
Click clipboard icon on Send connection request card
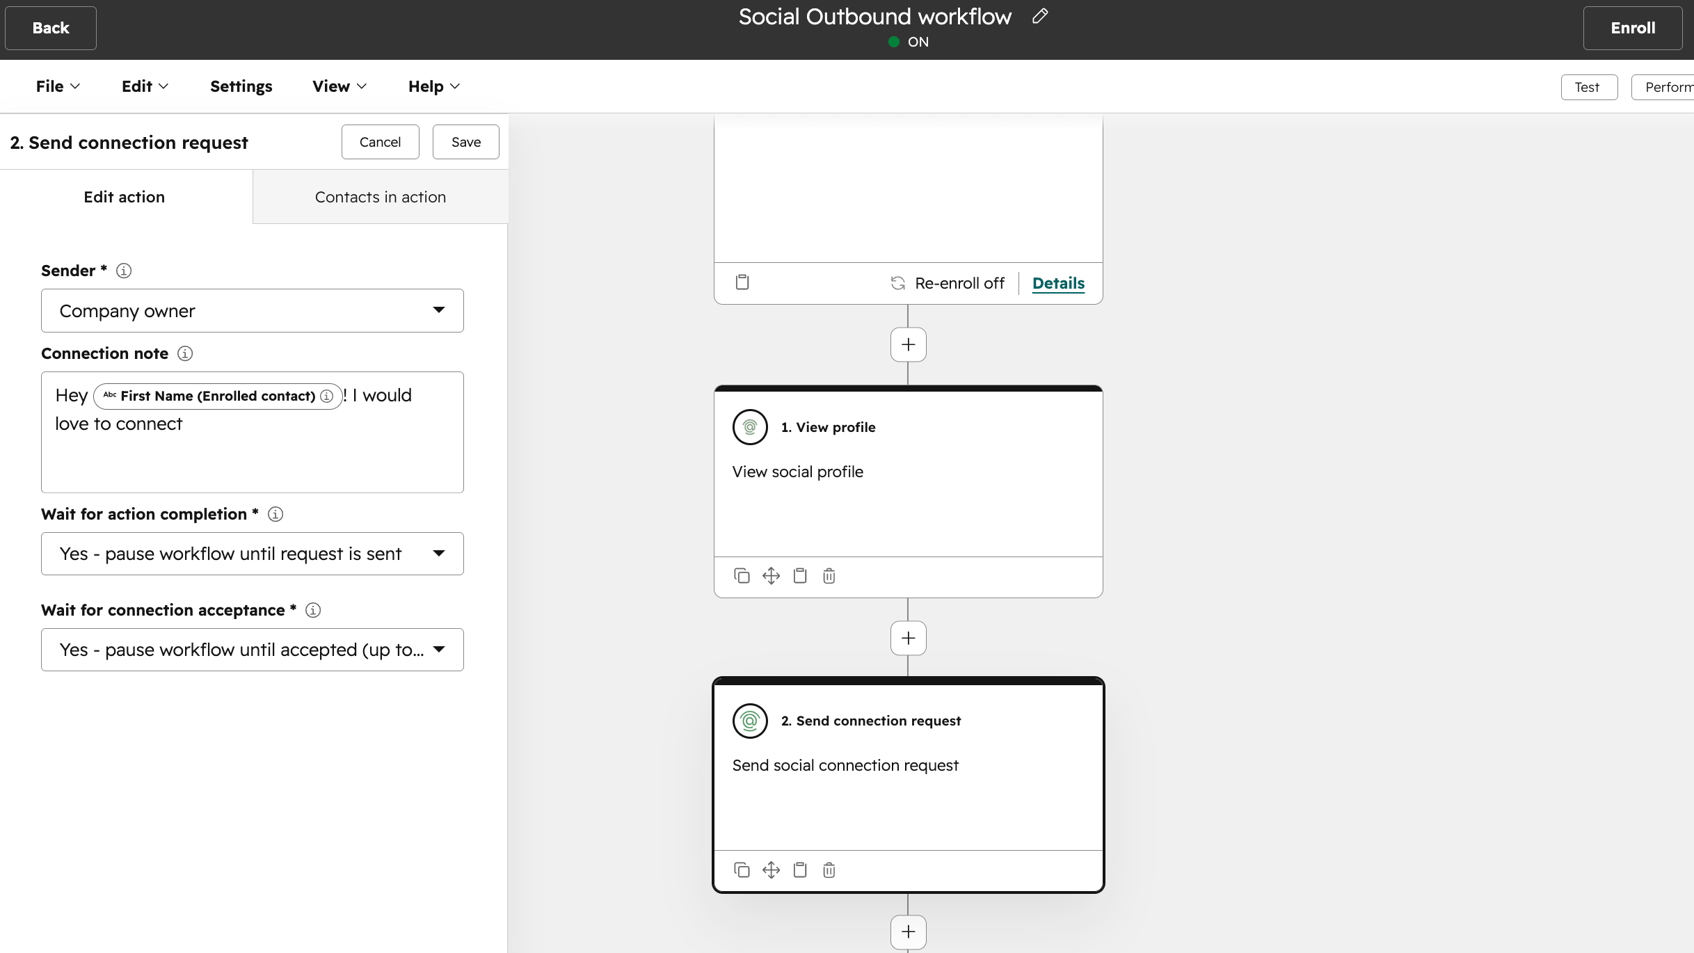(x=800, y=870)
